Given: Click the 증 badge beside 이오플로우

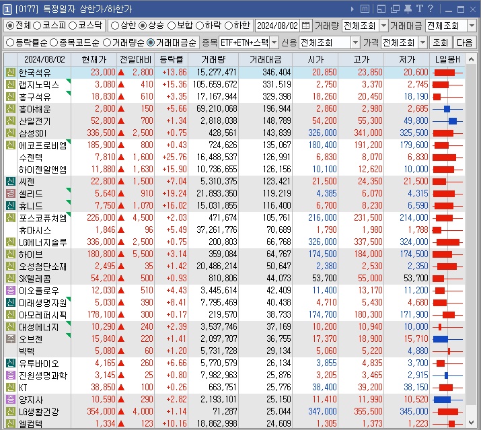Looking at the screenshot, I should (x=11, y=291).
